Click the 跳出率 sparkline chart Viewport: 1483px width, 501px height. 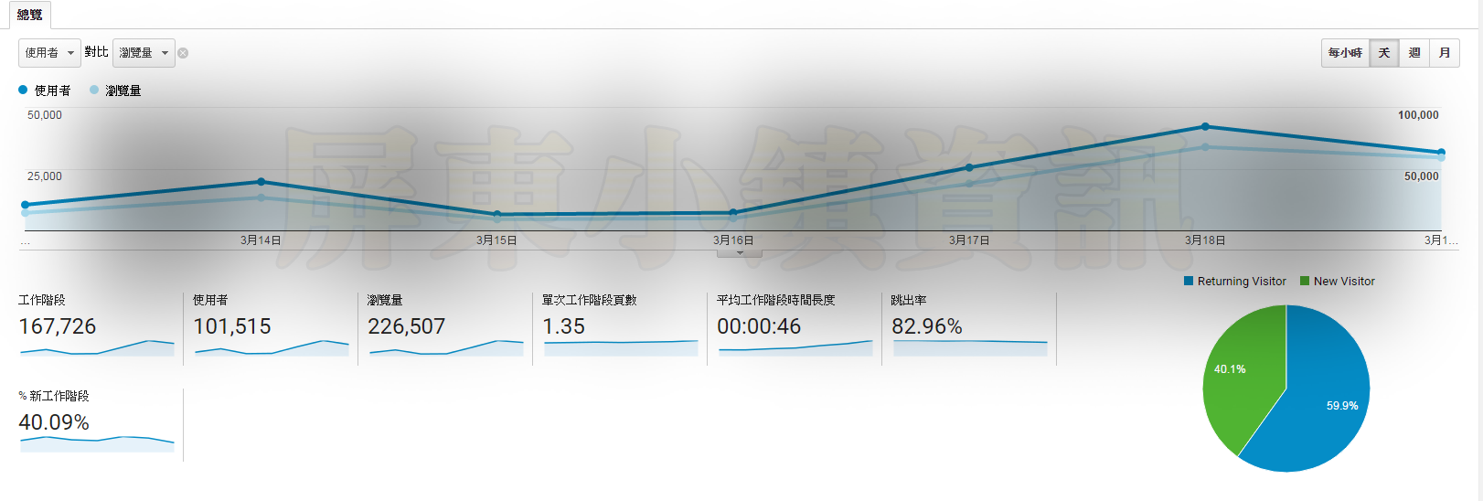(970, 348)
